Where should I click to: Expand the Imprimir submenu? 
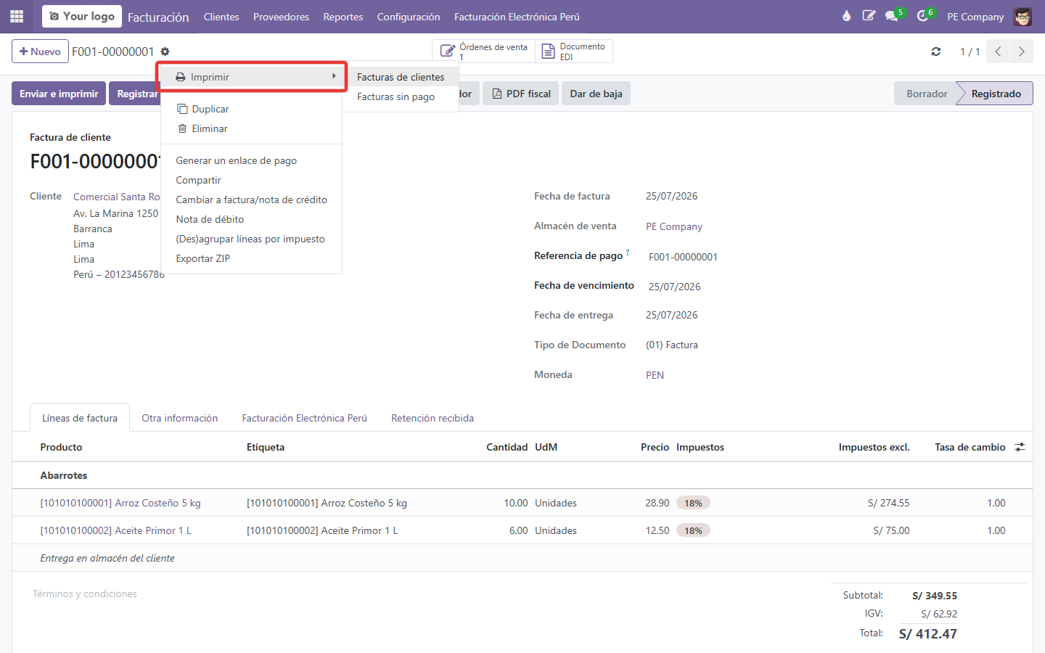tap(251, 77)
